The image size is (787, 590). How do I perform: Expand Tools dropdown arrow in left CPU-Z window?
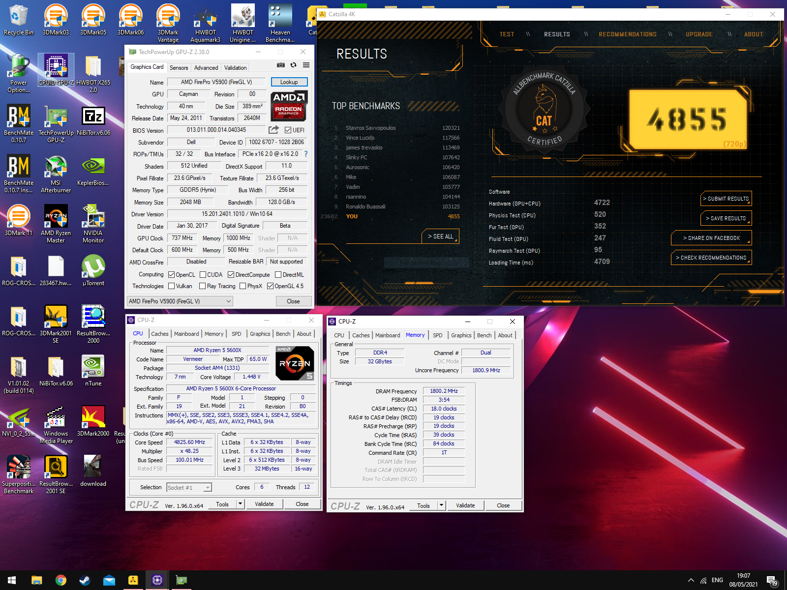240,504
